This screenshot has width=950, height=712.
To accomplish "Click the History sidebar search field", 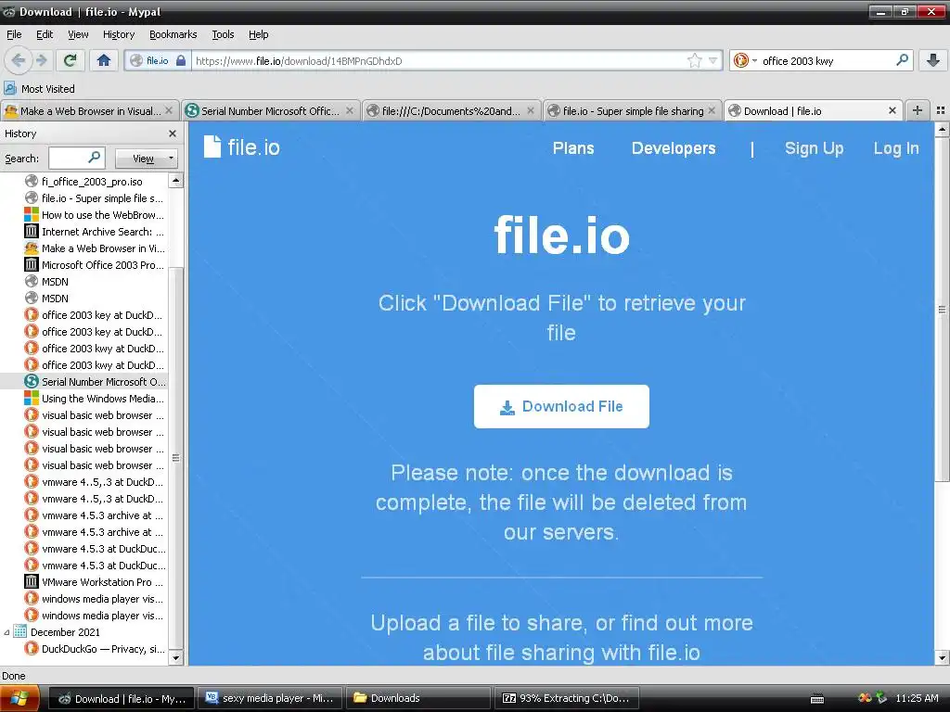I will click(76, 158).
